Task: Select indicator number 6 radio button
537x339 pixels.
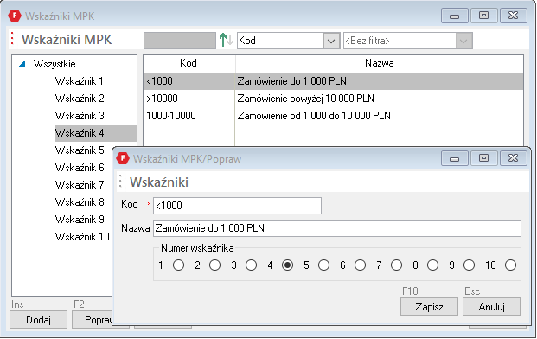Action: coord(360,265)
